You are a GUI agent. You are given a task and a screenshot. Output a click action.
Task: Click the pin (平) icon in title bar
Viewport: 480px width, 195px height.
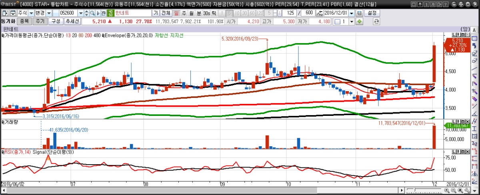420,4
